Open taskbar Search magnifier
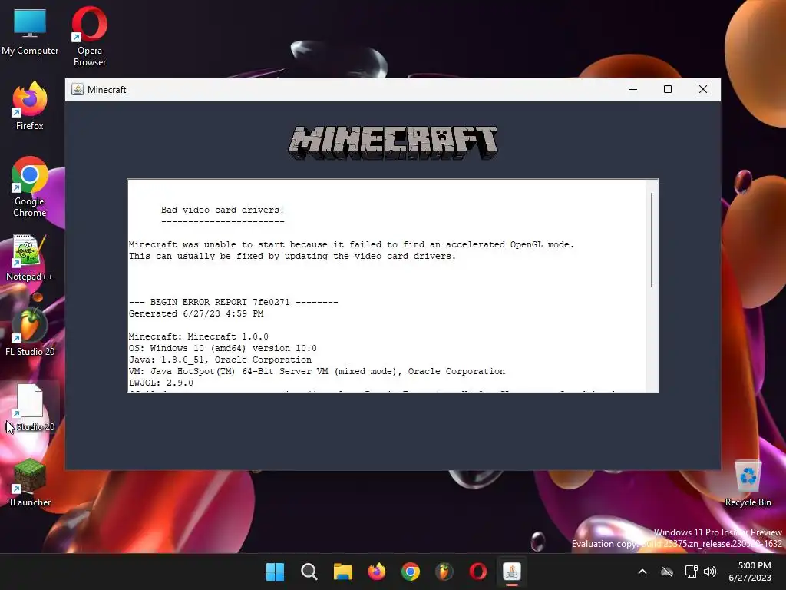The image size is (786, 590). click(309, 572)
